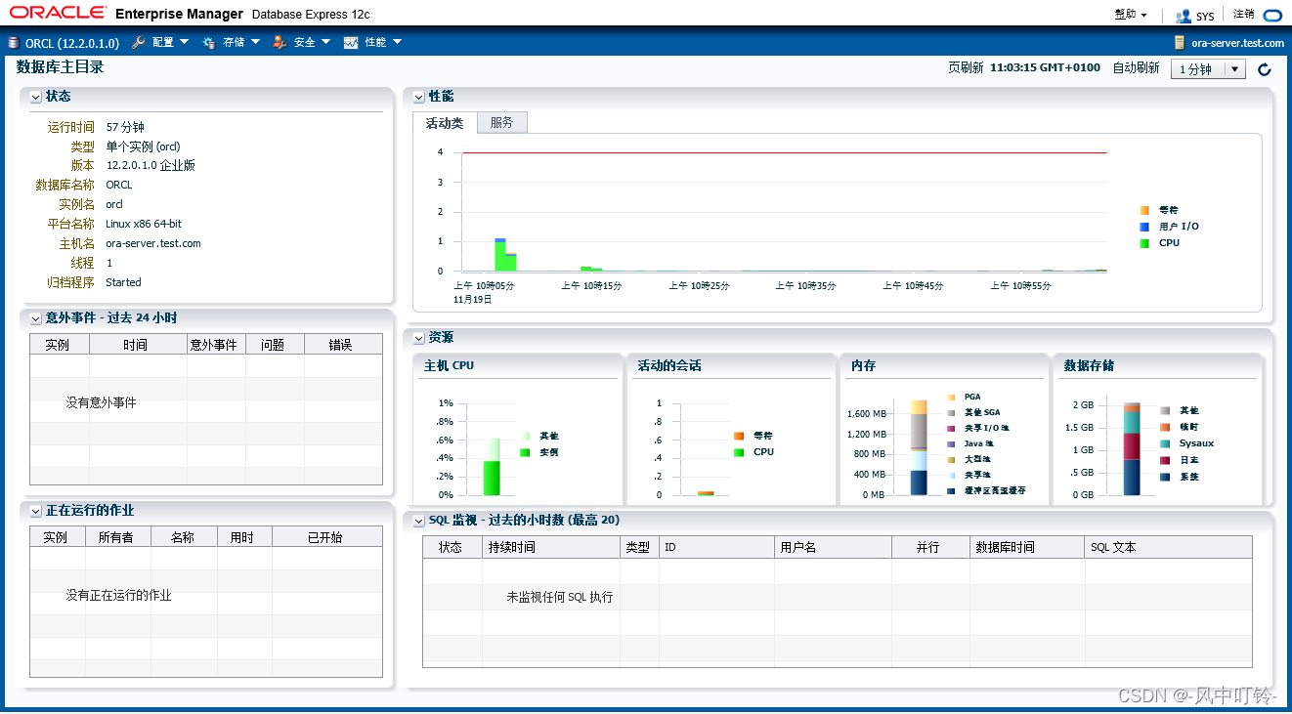Collapse the 正在运行的作业 panel
Image resolution: width=1292 pixels, height=714 pixels.
(36, 511)
